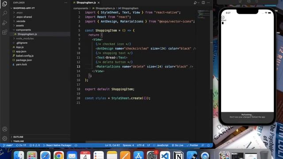The image size is (283, 159).
Task: Open the Search view in activity bar
Action: [x=5, y=13]
